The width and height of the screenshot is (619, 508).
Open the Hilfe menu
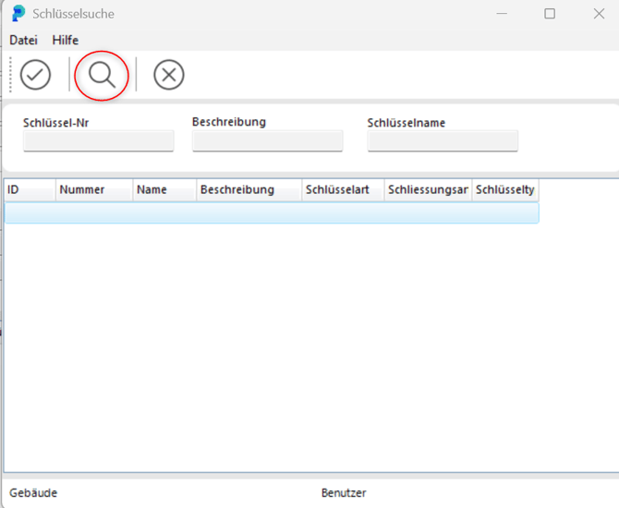pyautogui.click(x=66, y=41)
